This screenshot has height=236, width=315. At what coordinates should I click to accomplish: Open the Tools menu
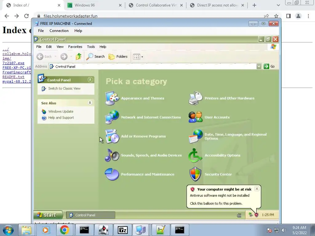click(91, 47)
